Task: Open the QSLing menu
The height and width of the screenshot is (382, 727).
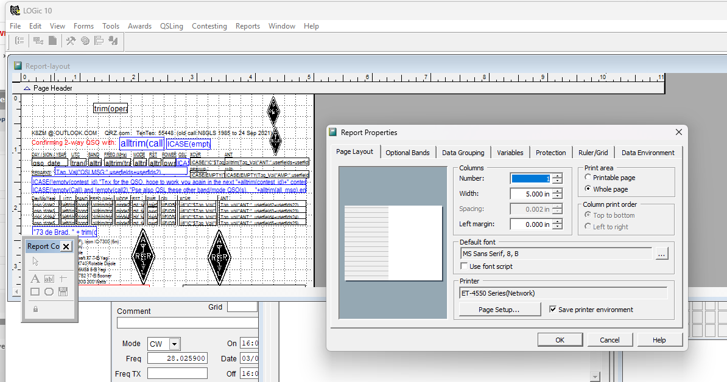Action: (x=172, y=26)
